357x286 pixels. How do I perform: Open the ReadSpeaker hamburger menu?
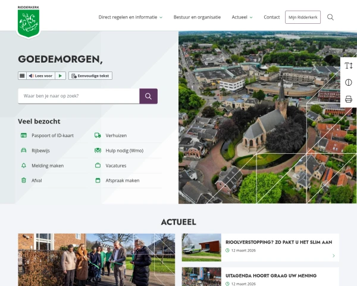click(x=22, y=76)
